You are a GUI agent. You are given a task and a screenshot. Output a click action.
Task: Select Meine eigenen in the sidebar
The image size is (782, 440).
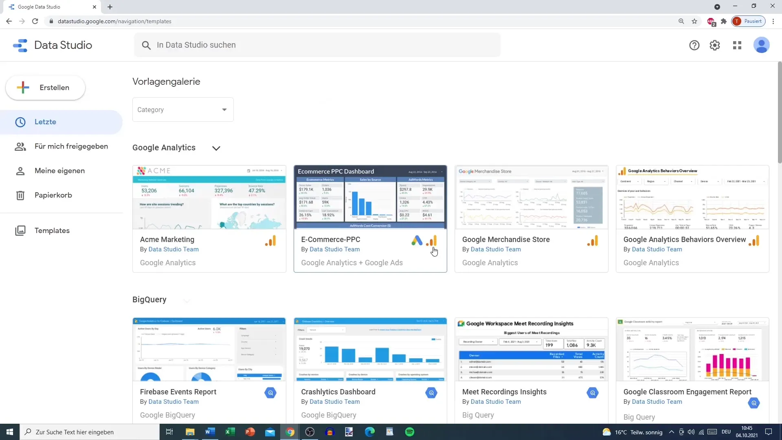point(61,171)
